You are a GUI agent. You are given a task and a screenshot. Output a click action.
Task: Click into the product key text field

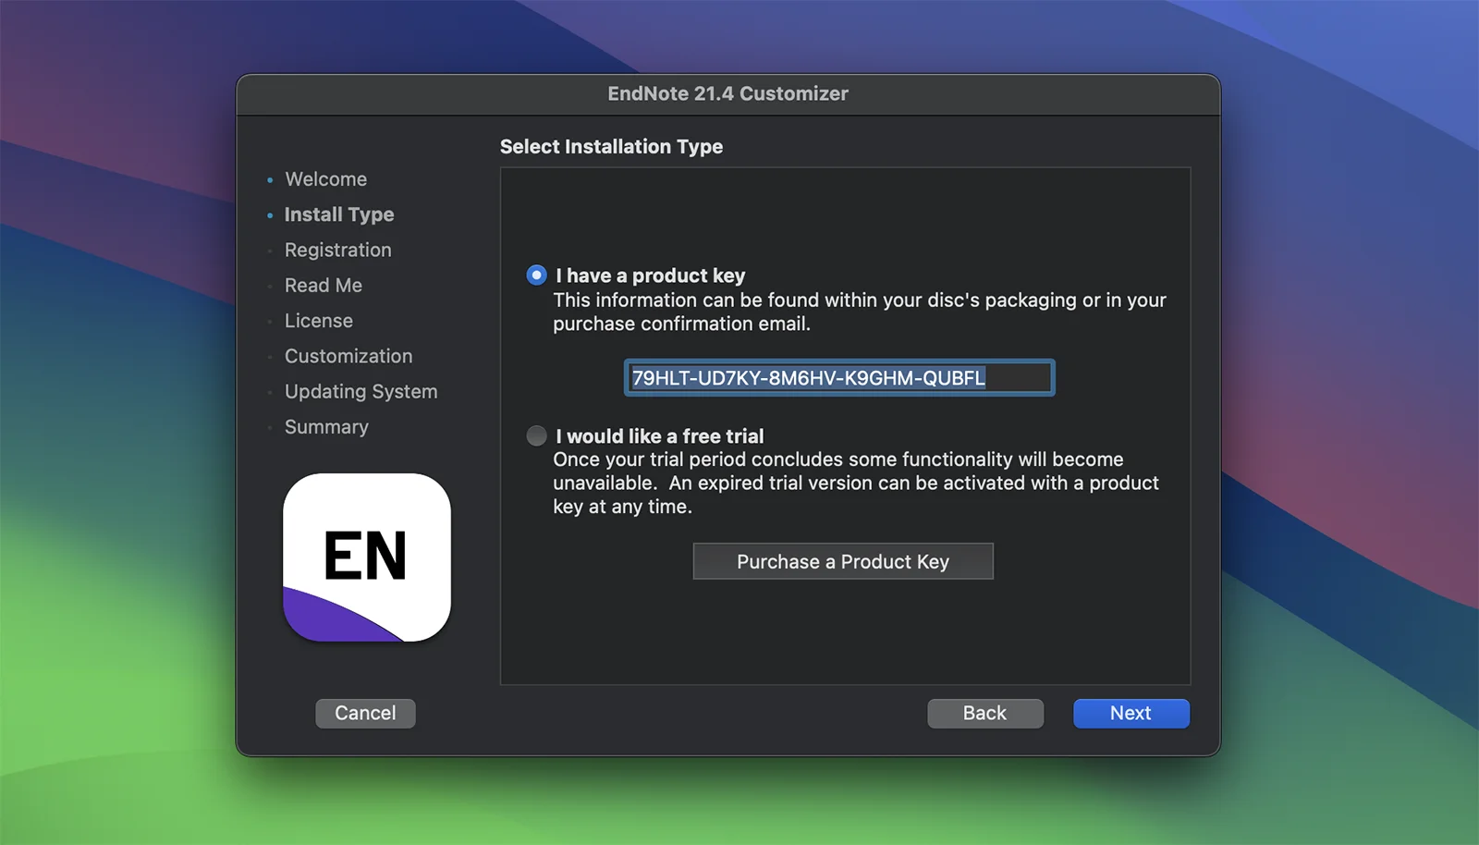point(838,378)
